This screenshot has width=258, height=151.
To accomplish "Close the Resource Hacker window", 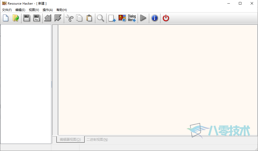I will (252, 4).
